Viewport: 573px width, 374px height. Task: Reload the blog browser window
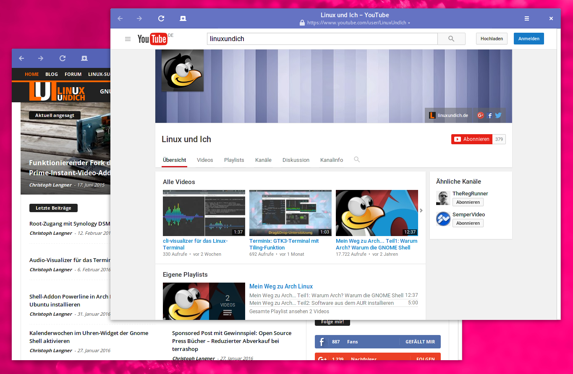63,58
